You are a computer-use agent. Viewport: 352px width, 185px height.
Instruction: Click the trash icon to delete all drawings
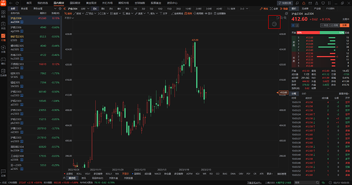(215, 14)
